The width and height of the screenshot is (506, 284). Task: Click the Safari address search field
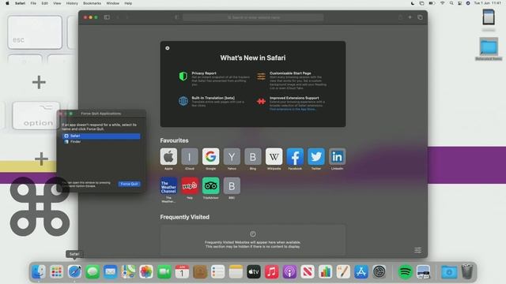(253, 17)
